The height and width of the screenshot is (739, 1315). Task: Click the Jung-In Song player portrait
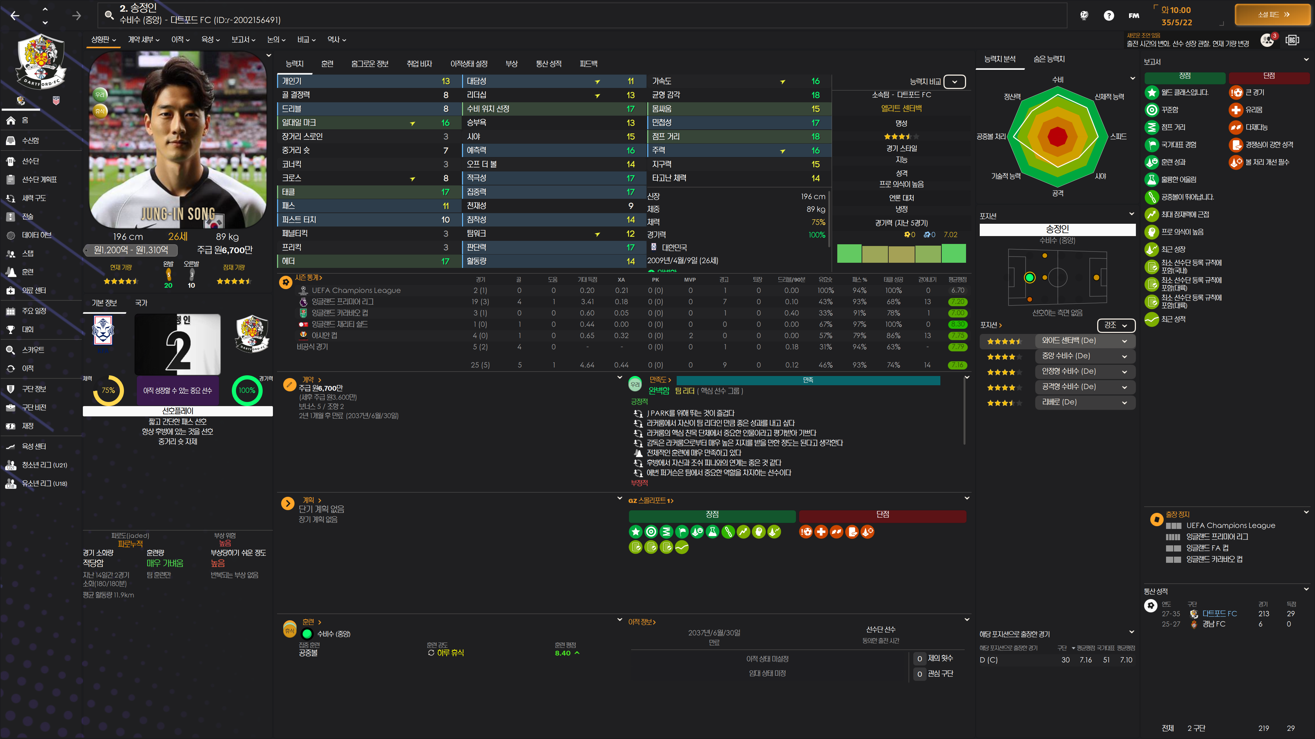[178, 140]
